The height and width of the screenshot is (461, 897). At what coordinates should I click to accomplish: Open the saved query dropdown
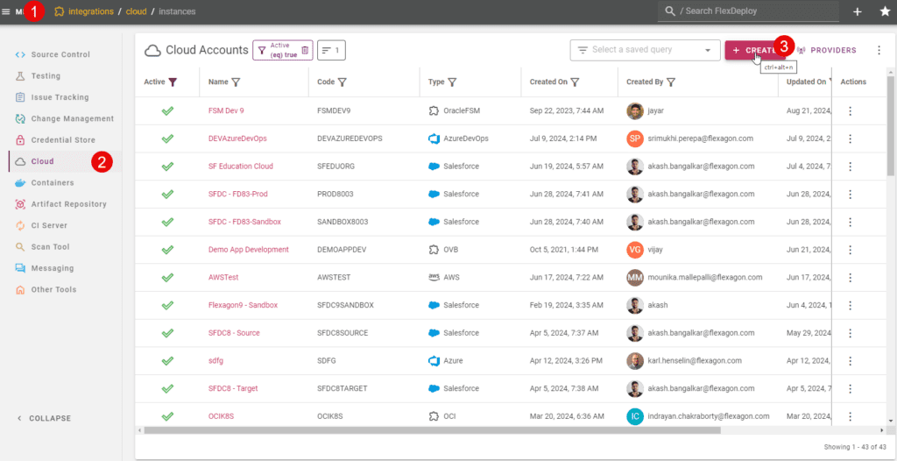(x=645, y=51)
